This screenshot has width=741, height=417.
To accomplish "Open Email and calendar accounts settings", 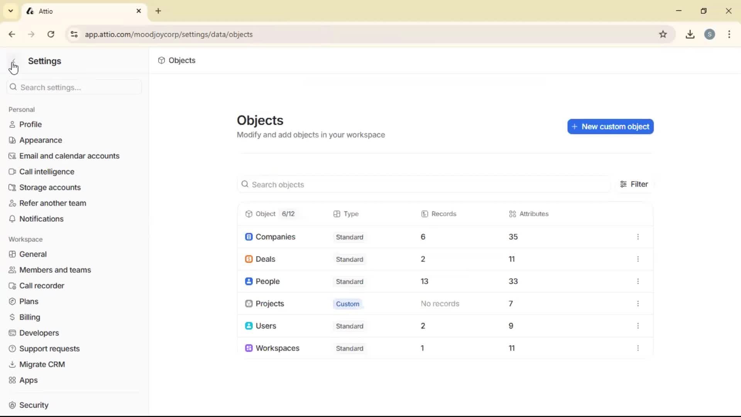I will (69, 156).
